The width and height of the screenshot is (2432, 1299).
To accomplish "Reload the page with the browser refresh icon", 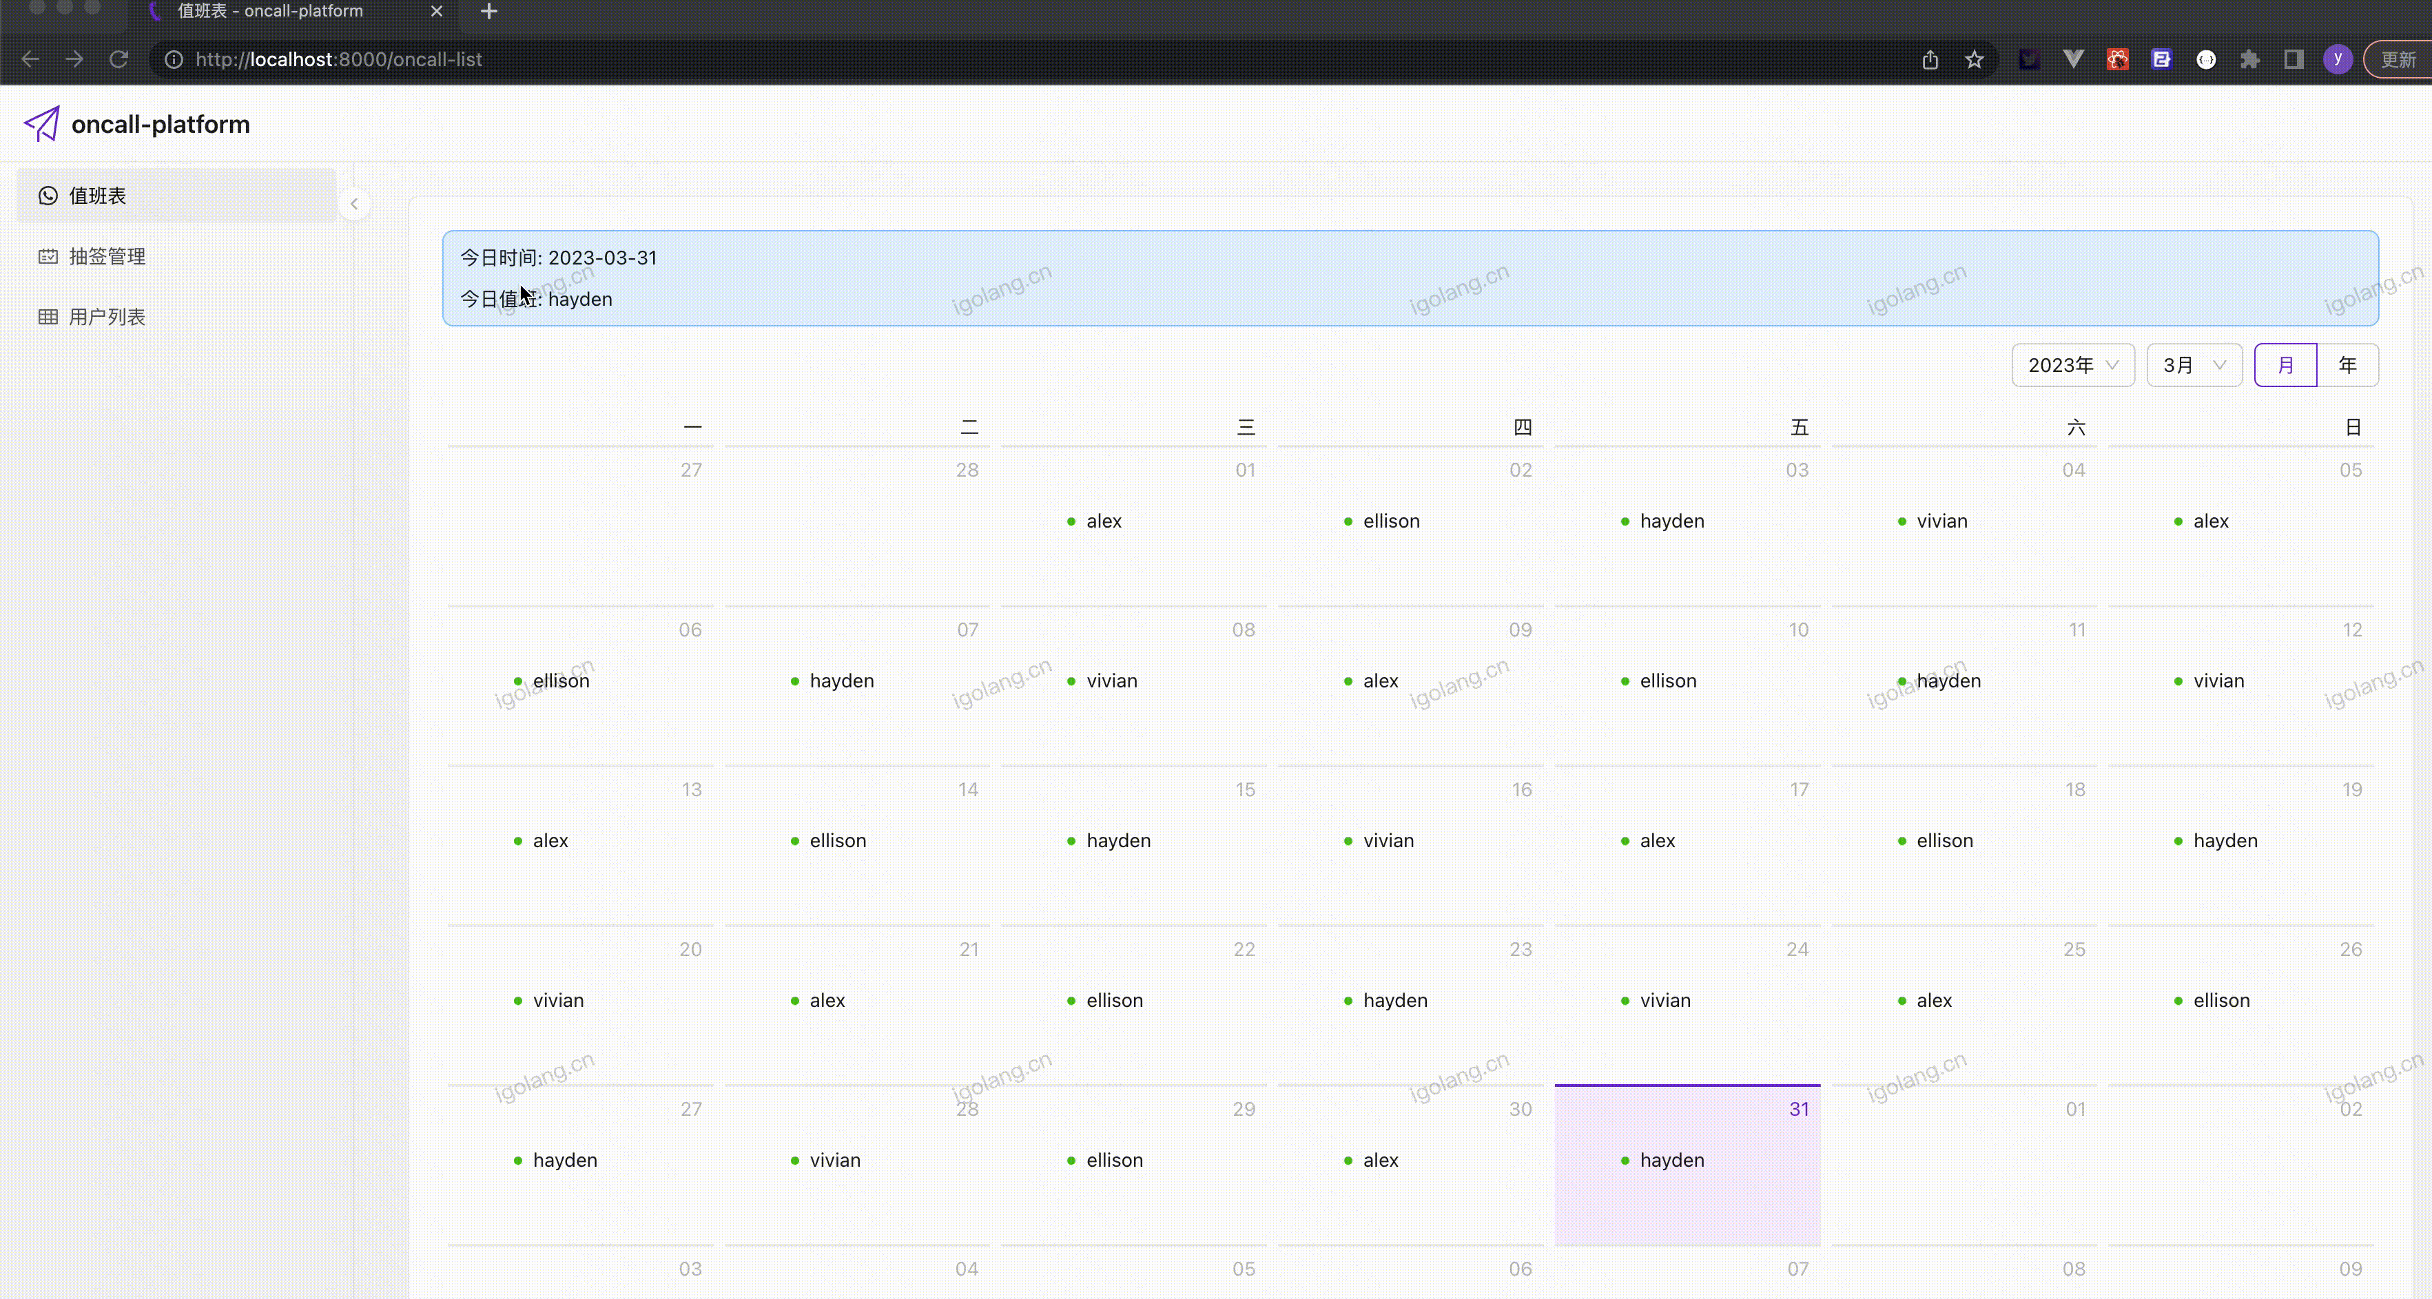I will pos(119,59).
